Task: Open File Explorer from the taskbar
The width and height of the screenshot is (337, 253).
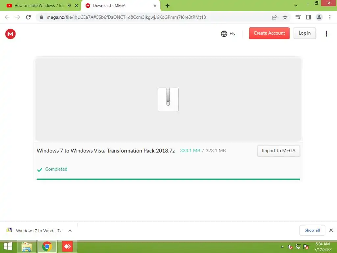Action: coord(26,246)
